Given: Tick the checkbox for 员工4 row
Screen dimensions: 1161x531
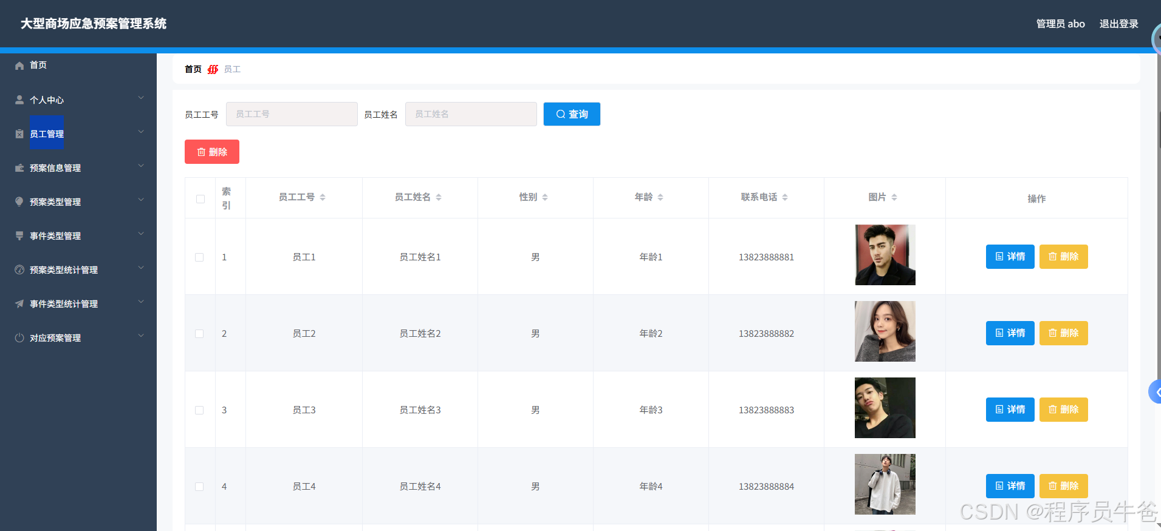Looking at the screenshot, I should point(199,487).
